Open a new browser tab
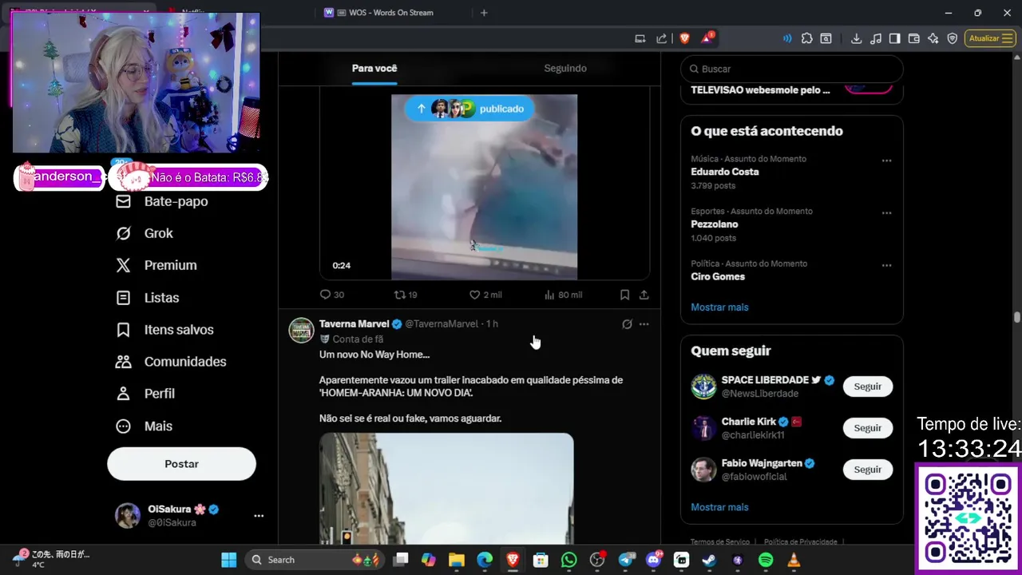Screen dimensions: 1022x575 point(484,13)
